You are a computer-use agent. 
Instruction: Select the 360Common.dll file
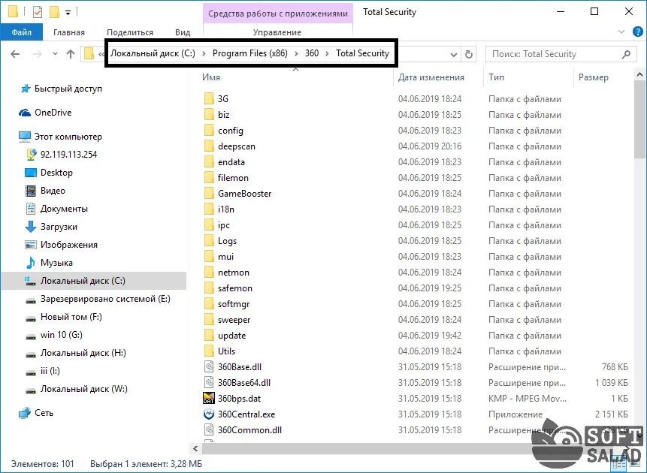point(249,430)
